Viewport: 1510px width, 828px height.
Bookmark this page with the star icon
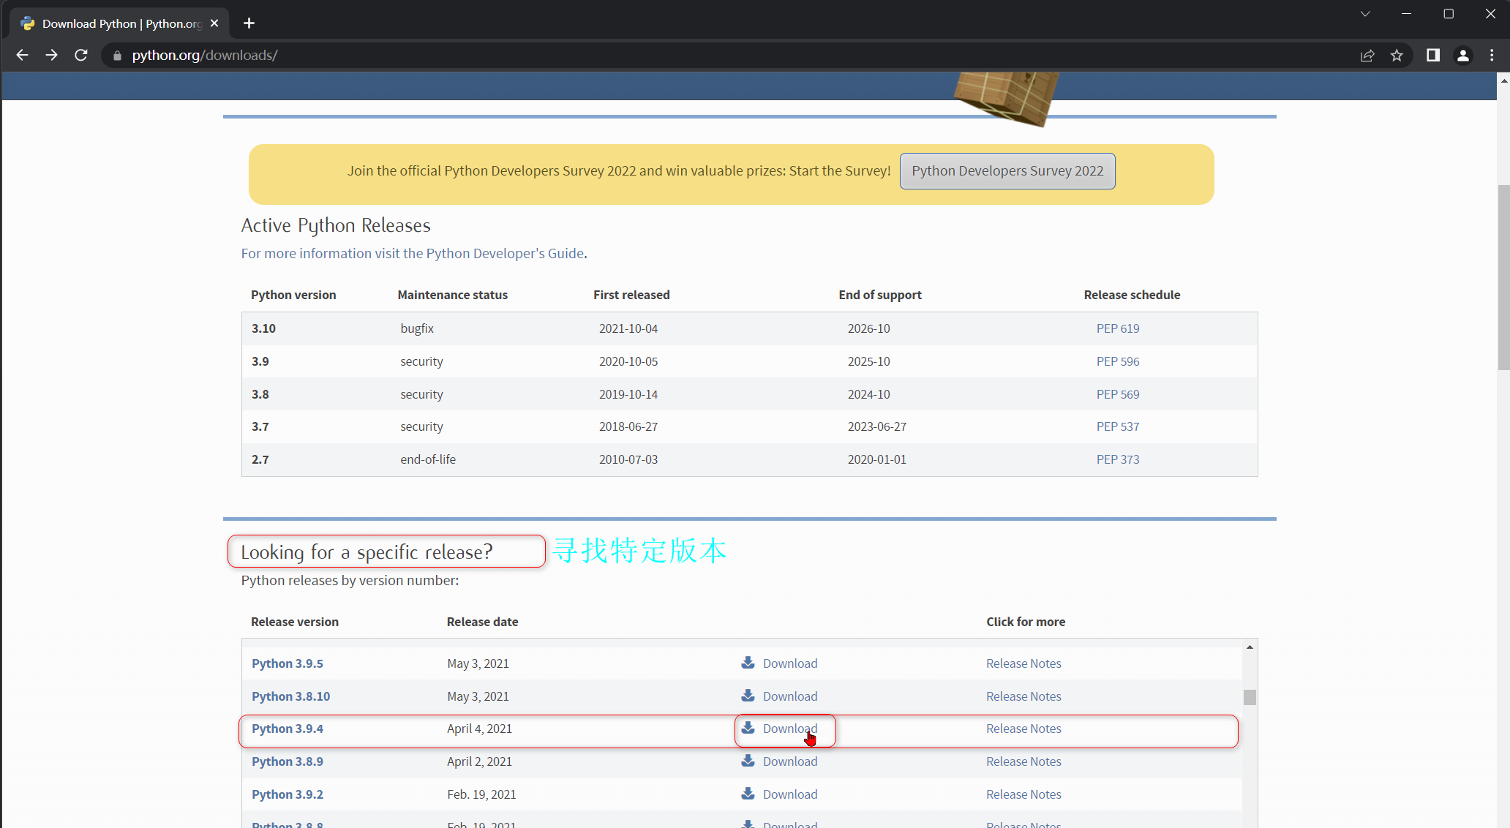[x=1397, y=56]
